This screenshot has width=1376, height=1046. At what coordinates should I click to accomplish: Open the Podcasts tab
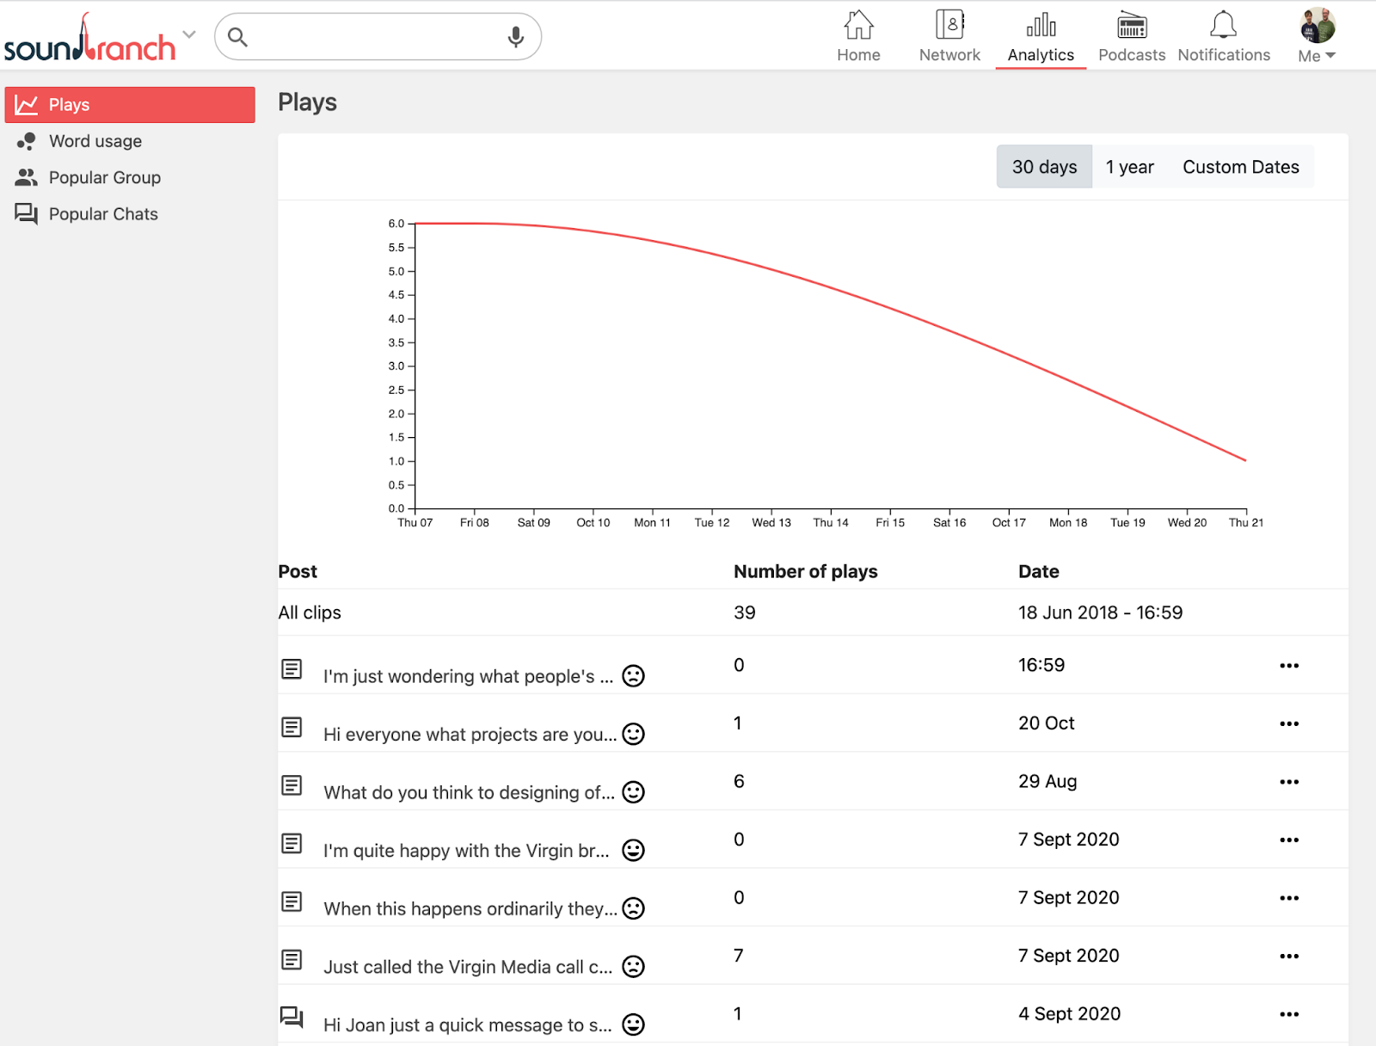(1132, 37)
